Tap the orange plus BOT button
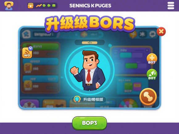 (152, 59)
